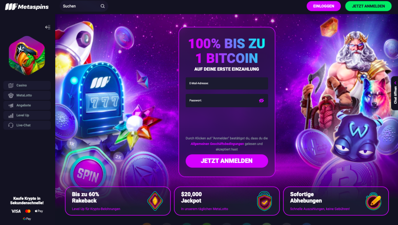Image resolution: width=398 pixels, height=225 pixels.
Task: Click the Live-Chat headset icon
Action: point(10,125)
